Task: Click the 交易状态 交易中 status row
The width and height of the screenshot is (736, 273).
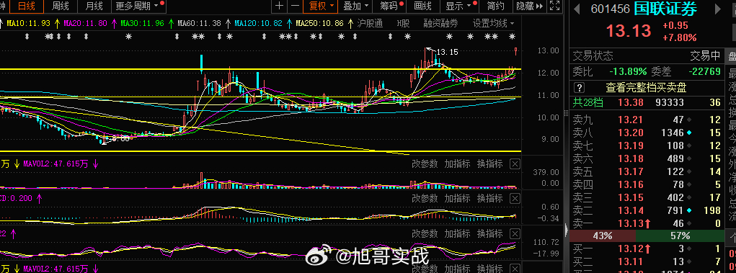Action: coord(647,56)
